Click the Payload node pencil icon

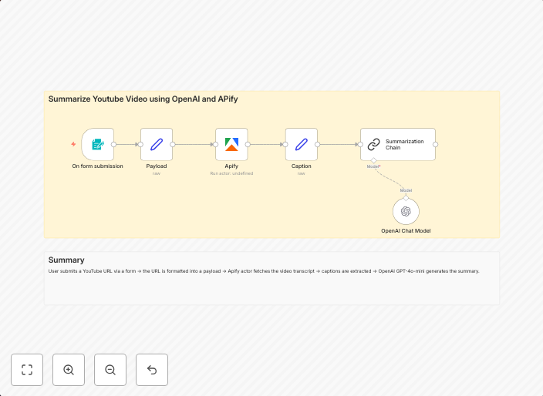(x=157, y=144)
